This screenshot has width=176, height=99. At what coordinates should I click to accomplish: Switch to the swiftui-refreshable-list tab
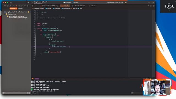pyautogui.click(x=78, y=6)
